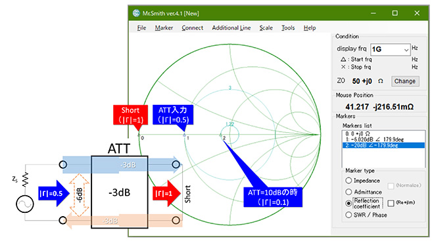Click marker 0 triangle at Smith chart left edge

(139, 135)
